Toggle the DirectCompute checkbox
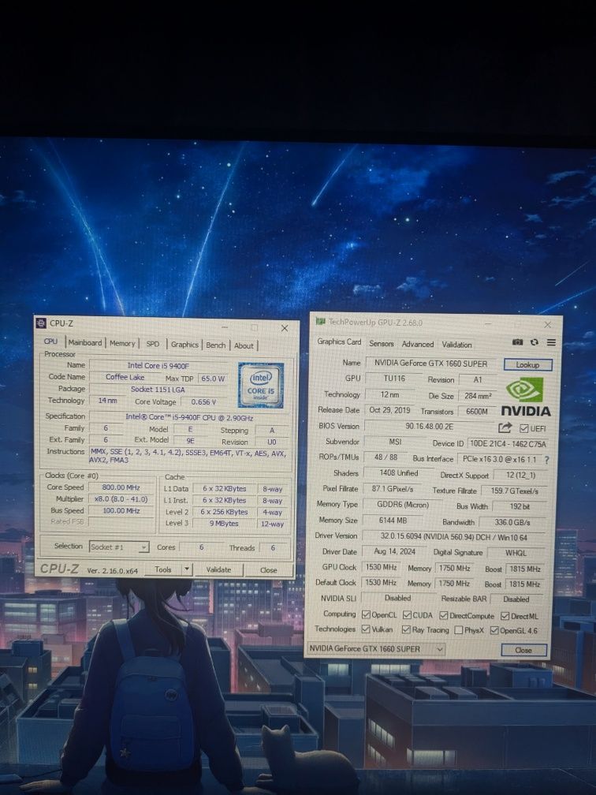 pyautogui.click(x=443, y=615)
